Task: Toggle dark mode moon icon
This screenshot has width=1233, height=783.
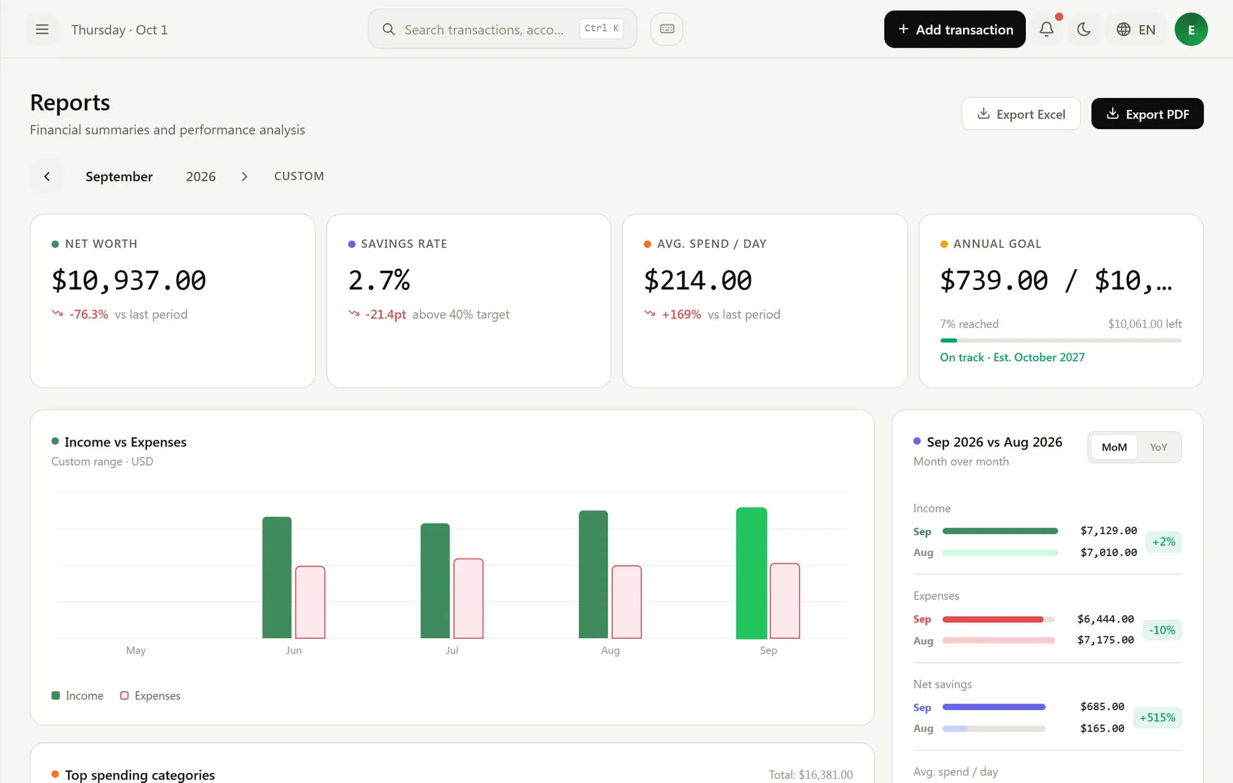Action: (x=1083, y=29)
